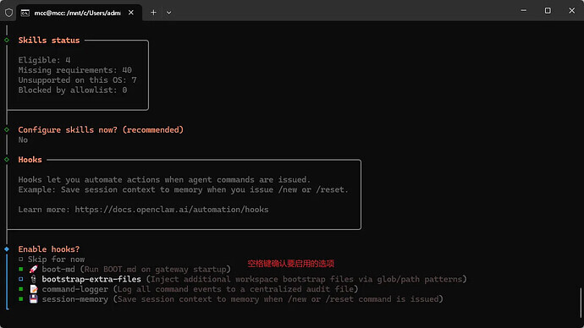Click 'Unsupported on this OS: 7' text
This screenshot has width=584, height=328.
78,80
